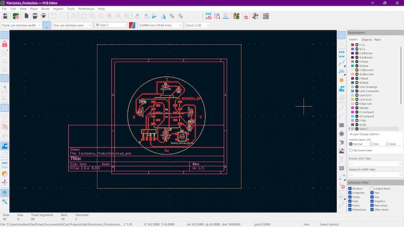Click the Flip triangle icon
The height and width of the screenshot is (227, 404).
click(x=163, y=16)
